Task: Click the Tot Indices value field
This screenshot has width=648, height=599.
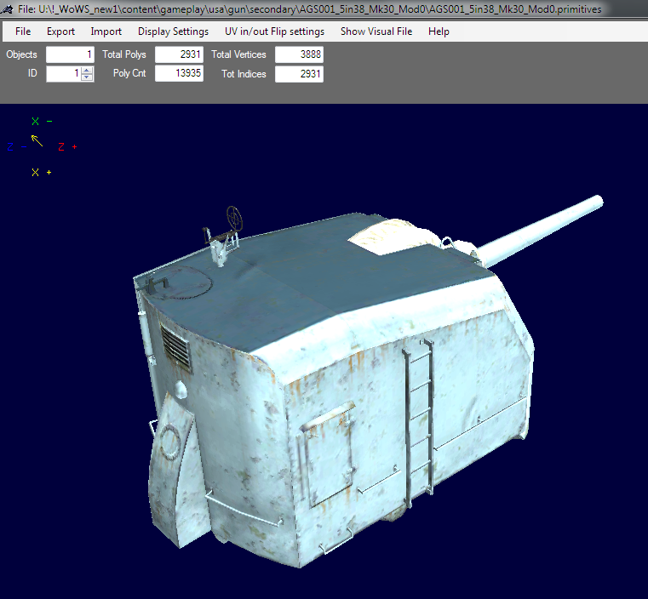Action: tap(299, 74)
